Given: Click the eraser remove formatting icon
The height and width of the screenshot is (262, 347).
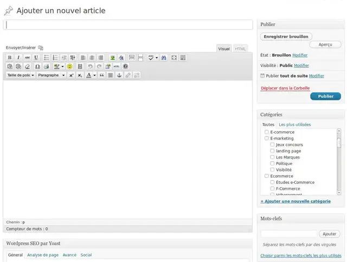Looking at the screenshot, I should pos(27,66).
